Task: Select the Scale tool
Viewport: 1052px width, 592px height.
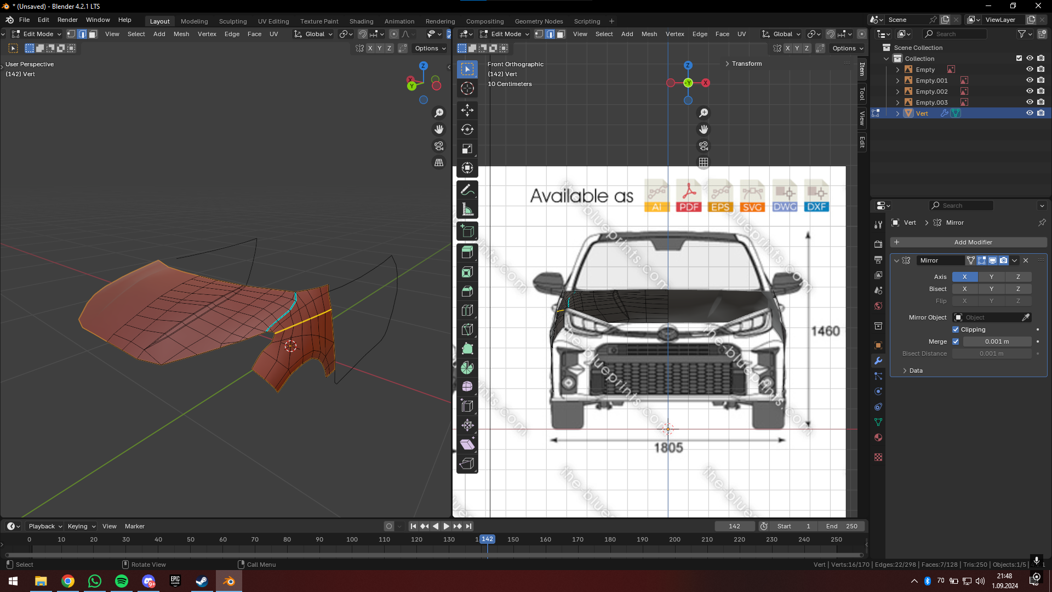Action: (x=467, y=149)
